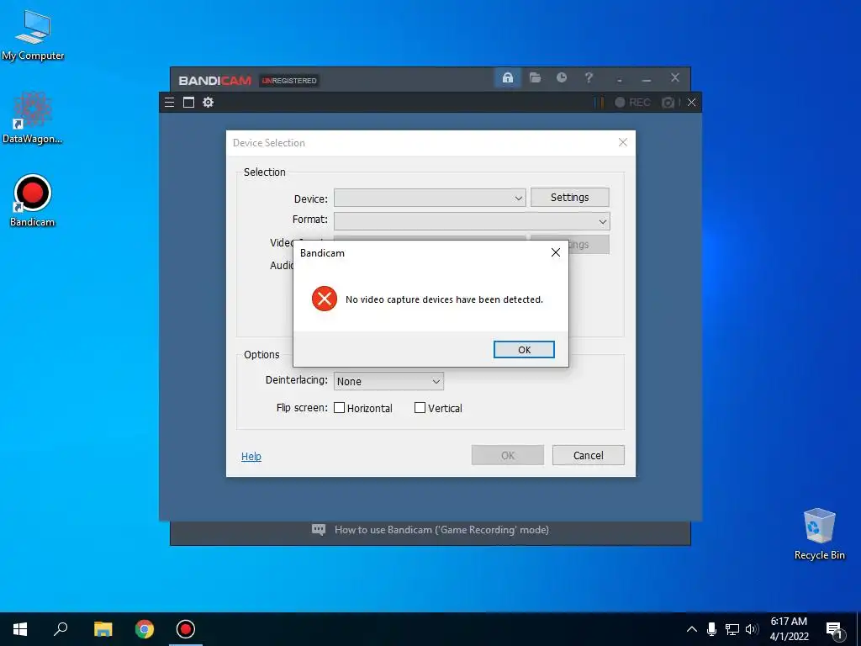Click OK in the Bandicam error message
The height and width of the screenshot is (646, 861).
coord(524,349)
